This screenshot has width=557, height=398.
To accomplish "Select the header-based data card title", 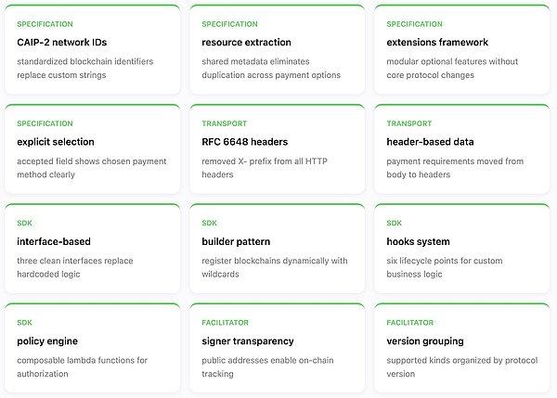I will [430, 142].
